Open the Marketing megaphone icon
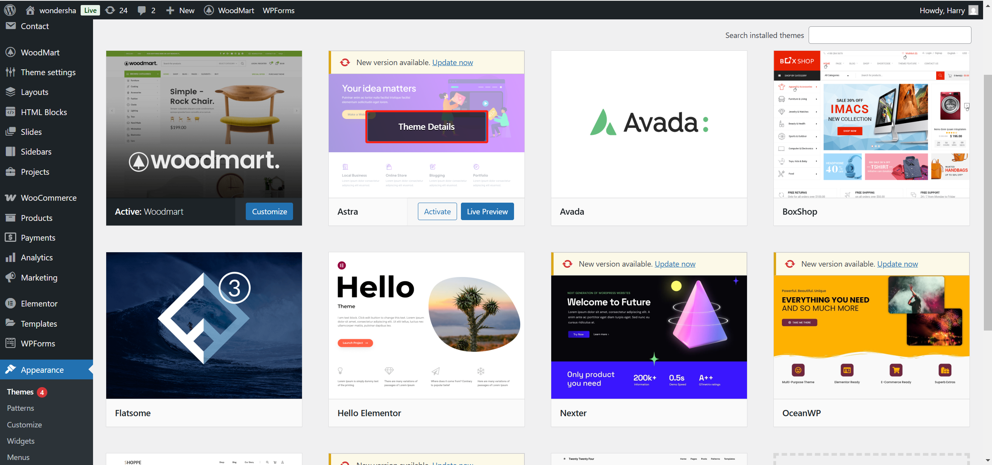Viewport: 992px width, 465px height. tap(10, 277)
